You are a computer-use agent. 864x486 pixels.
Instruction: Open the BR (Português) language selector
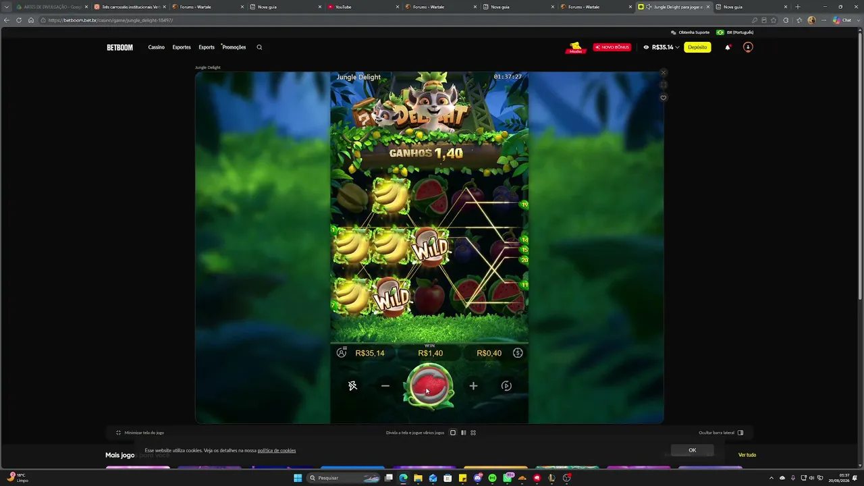735,32
